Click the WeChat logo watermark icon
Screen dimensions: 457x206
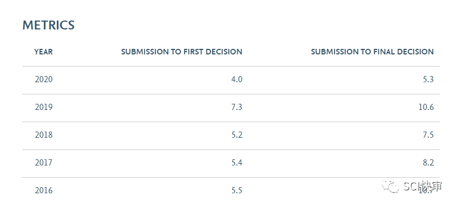click(x=391, y=185)
